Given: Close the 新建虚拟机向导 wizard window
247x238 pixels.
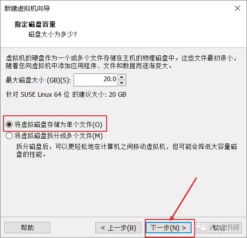Looking at the screenshot, I should point(237,8).
